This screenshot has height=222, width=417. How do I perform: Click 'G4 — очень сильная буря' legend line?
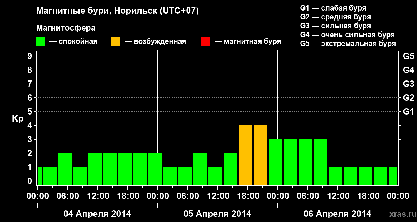(348, 35)
